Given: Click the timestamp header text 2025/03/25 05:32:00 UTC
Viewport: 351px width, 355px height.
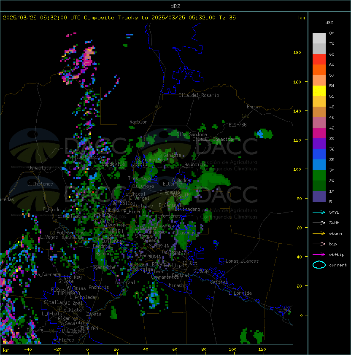Looking at the screenshot, I should 42,18.
